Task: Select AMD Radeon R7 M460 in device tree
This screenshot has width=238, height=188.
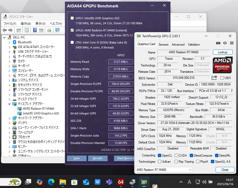Action: coord(39,109)
